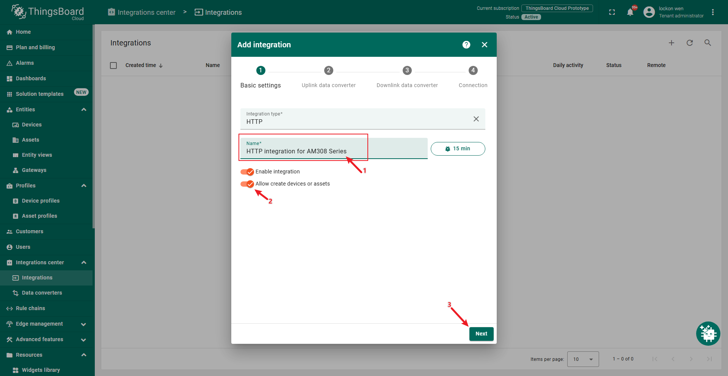Screen dimensions: 728x376
Task: Select Integrations item in sidebar
Action: click(x=46, y=278)
